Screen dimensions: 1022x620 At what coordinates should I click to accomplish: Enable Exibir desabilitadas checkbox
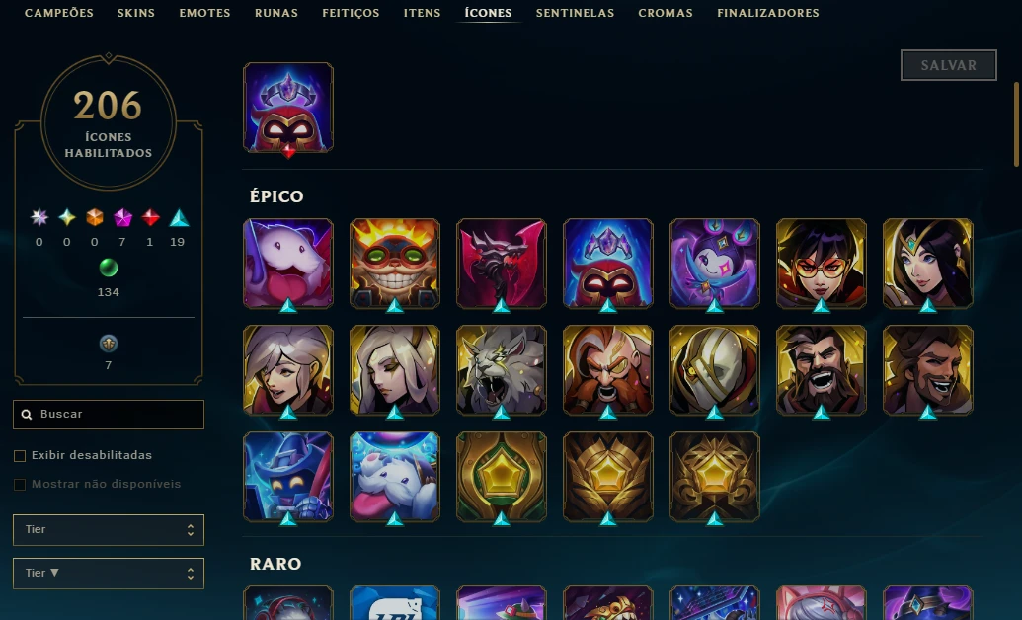click(x=20, y=456)
